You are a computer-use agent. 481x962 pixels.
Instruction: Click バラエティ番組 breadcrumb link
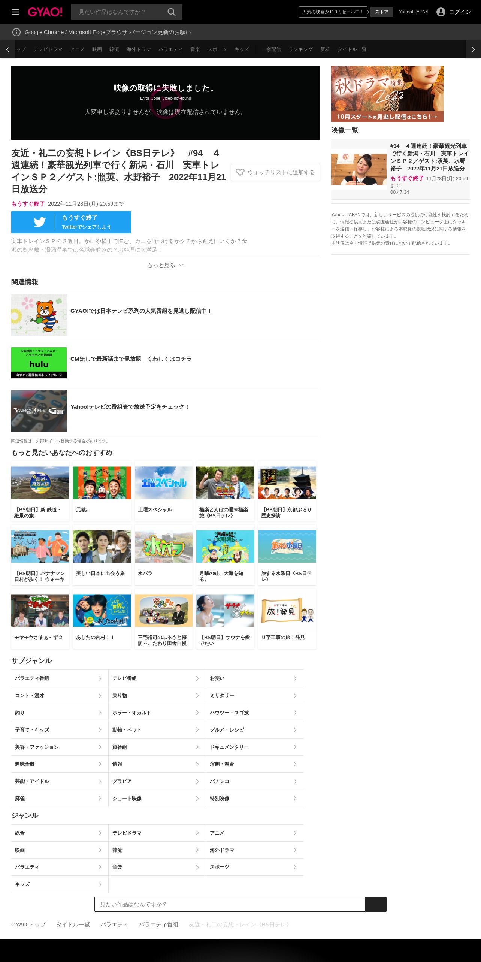pyautogui.click(x=158, y=925)
